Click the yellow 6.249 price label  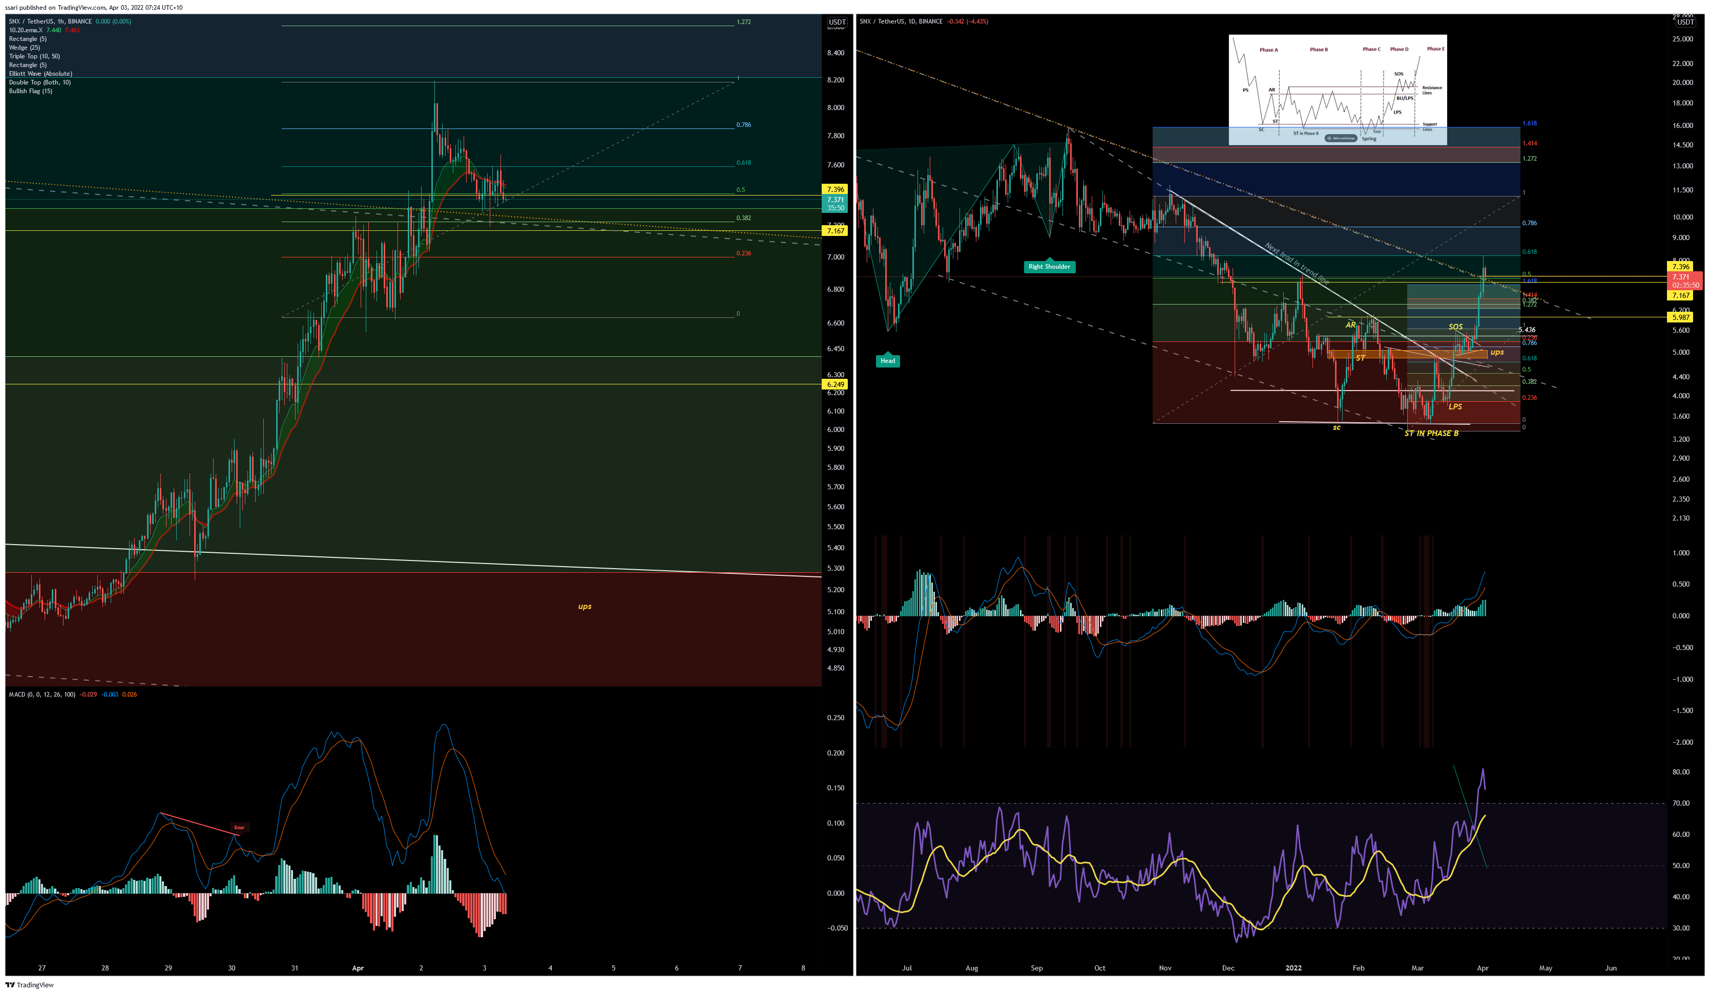coord(835,384)
